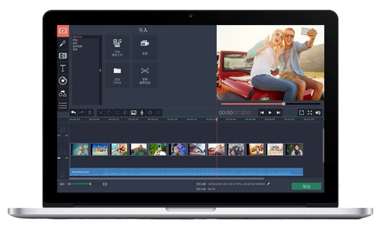Image resolution: width=378 pixels, height=226 pixels.
Task: Play the preview video
Action: (270, 113)
